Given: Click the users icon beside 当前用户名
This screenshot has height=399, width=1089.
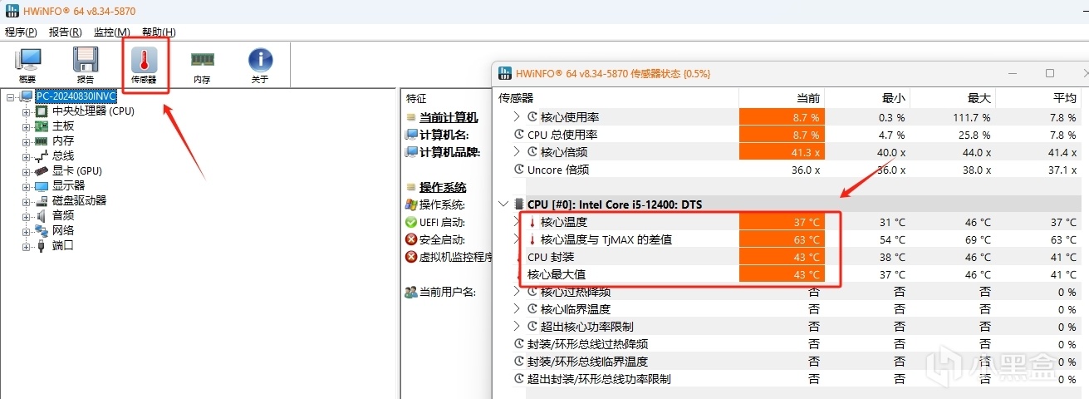Looking at the screenshot, I should point(410,292).
